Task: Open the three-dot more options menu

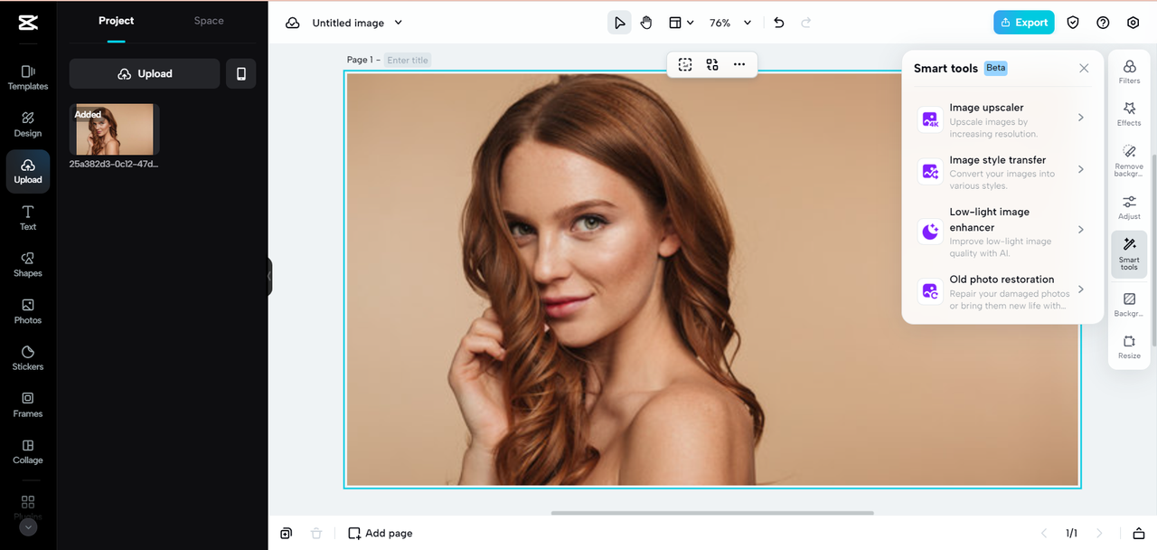Action: (739, 64)
